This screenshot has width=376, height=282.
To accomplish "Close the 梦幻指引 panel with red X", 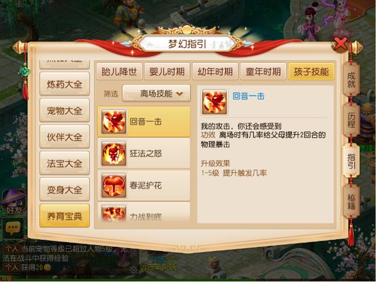I will coord(341,45).
